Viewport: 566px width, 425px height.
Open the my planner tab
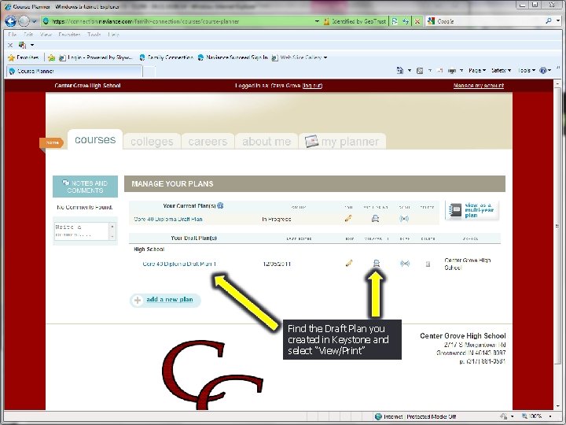342,142
